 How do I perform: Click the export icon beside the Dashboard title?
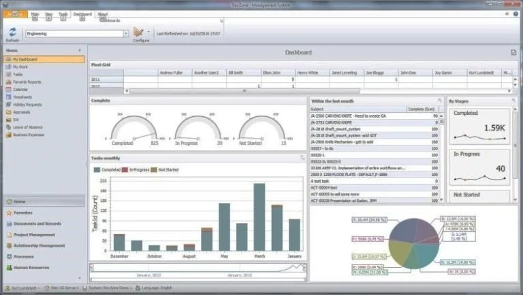coord(513,52)
